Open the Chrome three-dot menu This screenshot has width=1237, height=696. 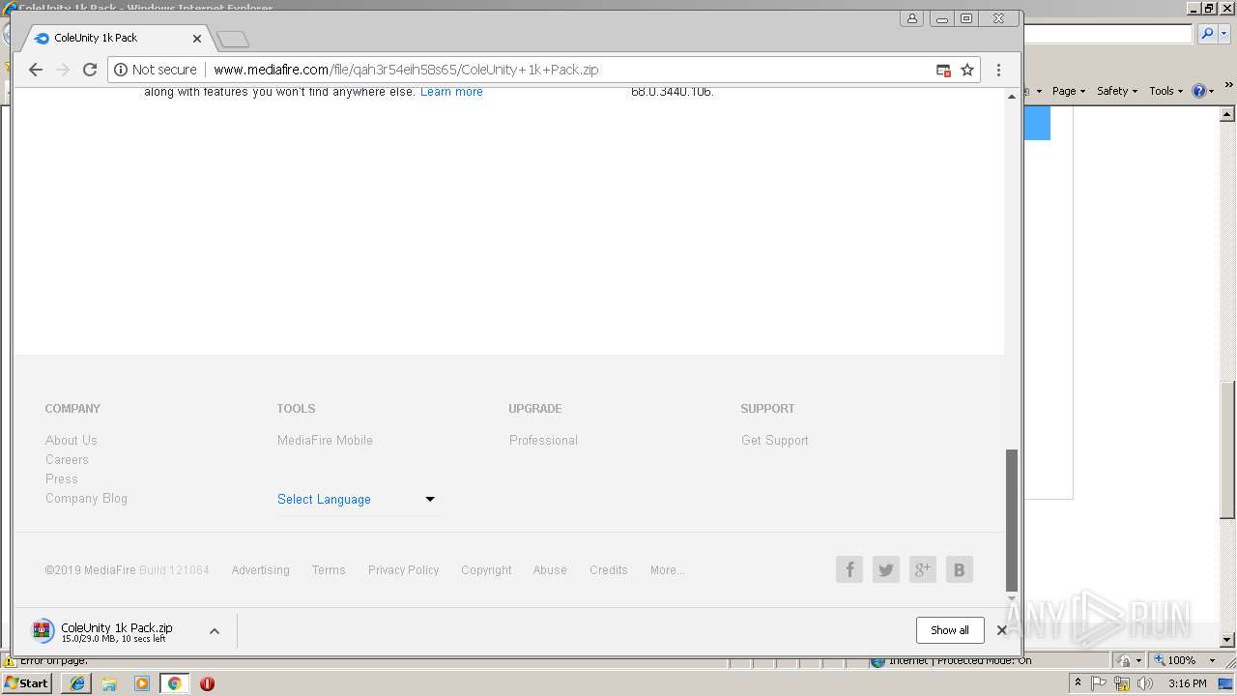[998, 70]
